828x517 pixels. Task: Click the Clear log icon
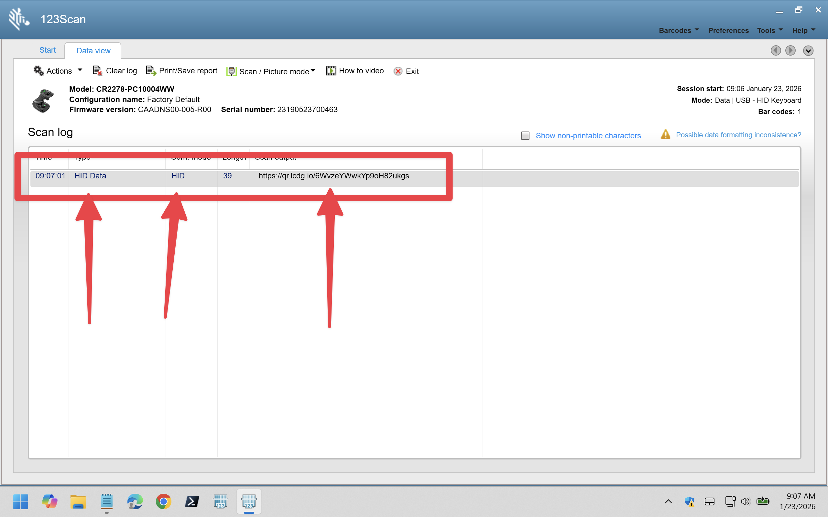[97, 71]
